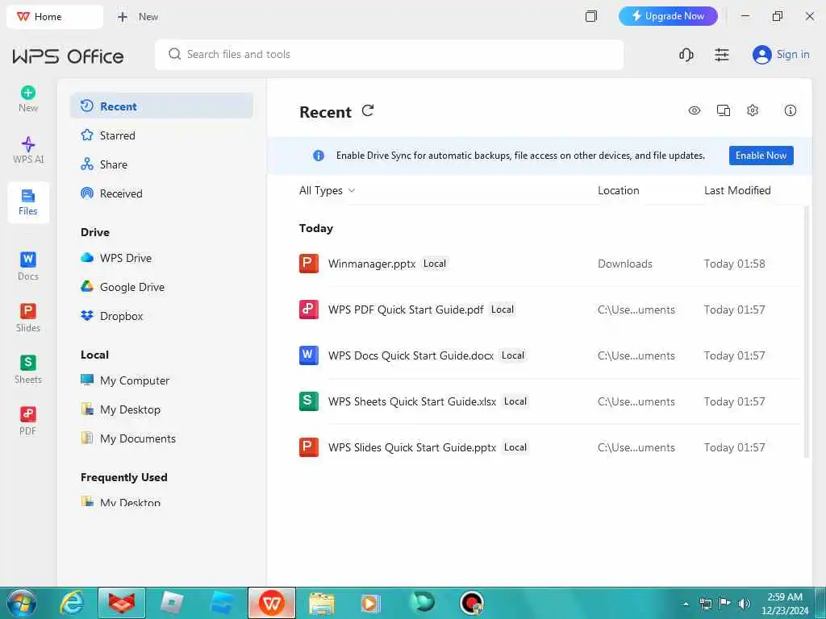
Task: Switch to the Home tab
Action: (54, 17)
